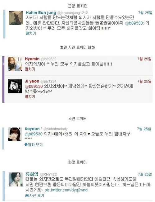This screenshot has height=202, width=155.
Task: Open the Hyomin display name link
Action: click(x=32, y=59)
